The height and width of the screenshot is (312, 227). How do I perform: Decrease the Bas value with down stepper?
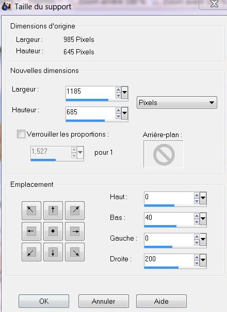[197, 221]
